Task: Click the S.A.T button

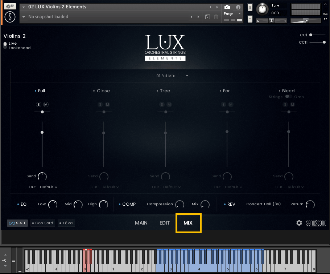Action: (x=17, y=223)
